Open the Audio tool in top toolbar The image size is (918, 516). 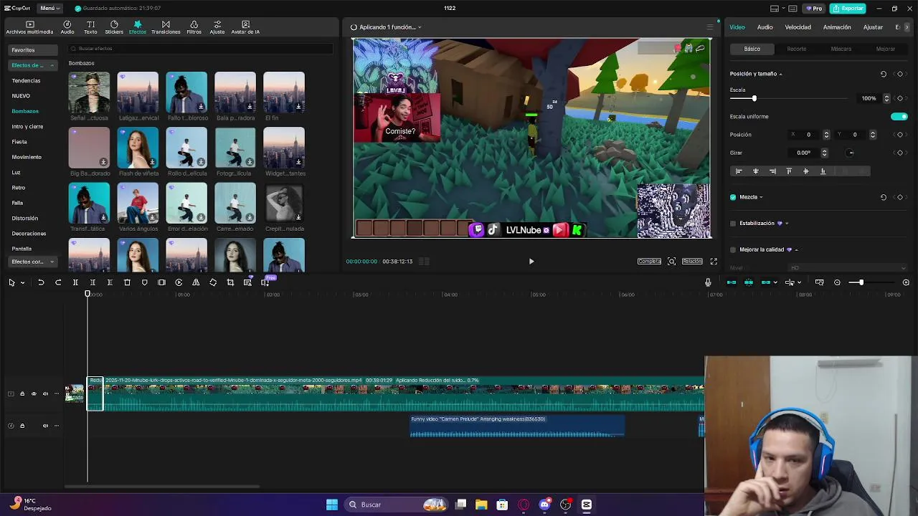67,27
